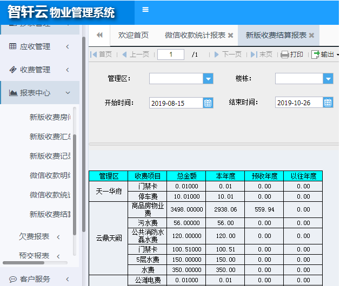The image size is (340, 286).
Task: Click the 客户服务 chat bubble icon
Action: coord(13,279)
